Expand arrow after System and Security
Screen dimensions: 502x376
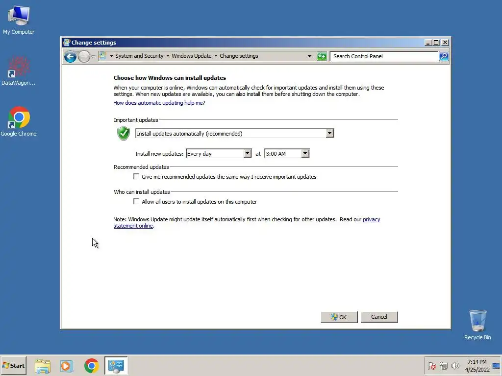pyautogui.click(x=168, y=56)
